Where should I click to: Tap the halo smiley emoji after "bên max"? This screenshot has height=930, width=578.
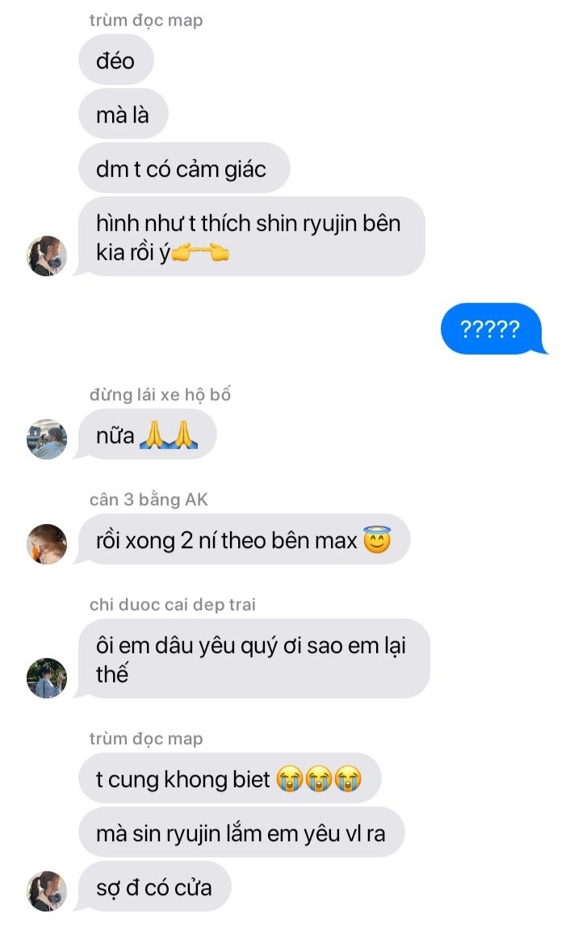pos(377,539)
